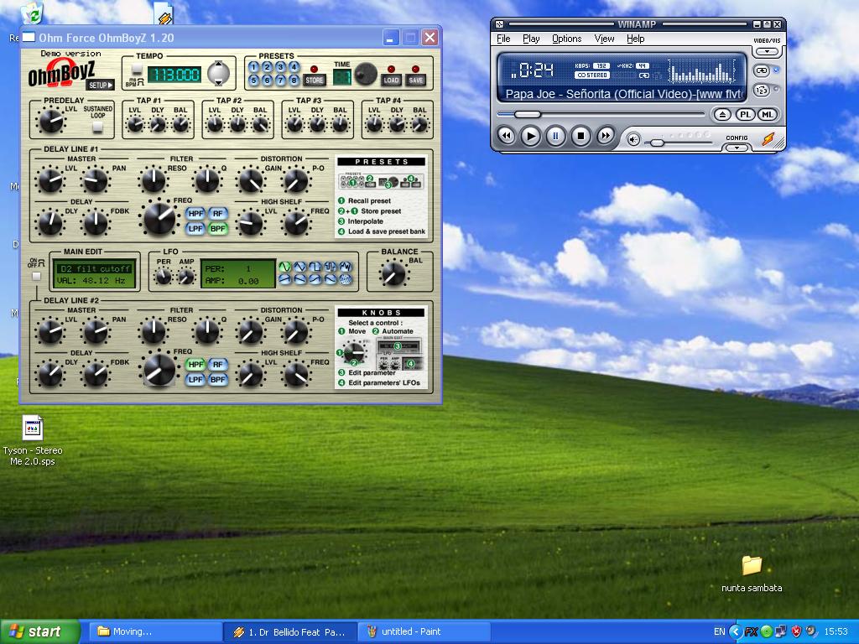The width and height of the screenshot is (859, 644).
Task: Recall preset number 7 in OhmBoyZ
Action: (x=280, y=80)
